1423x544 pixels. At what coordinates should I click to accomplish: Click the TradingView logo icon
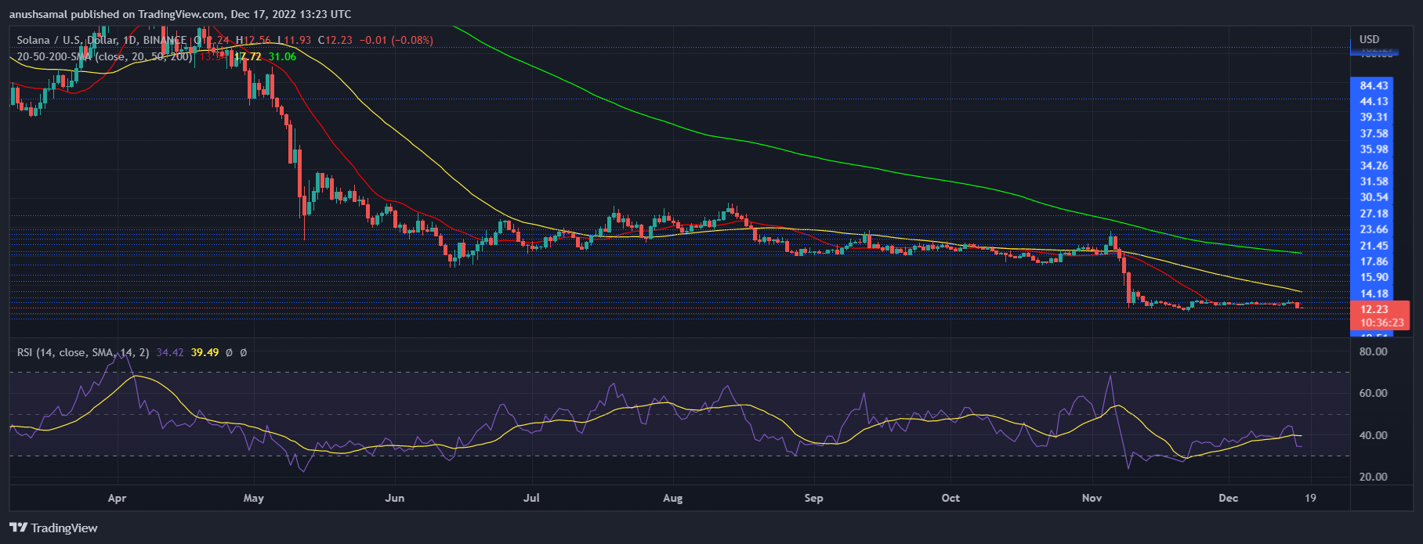click(x=18, y=528)
